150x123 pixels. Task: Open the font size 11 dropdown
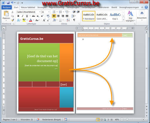pyautogui.click(x=49, y=12)
